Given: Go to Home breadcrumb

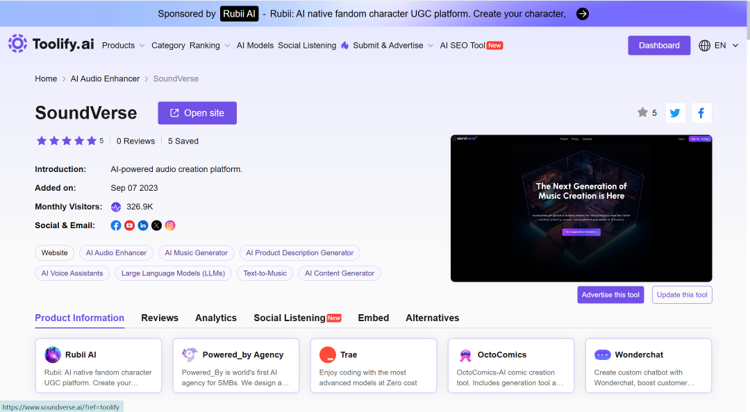Looking at the screenshot, I should [46, 79].
